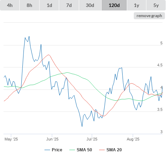Click the price peak above 5 in May
Screen dimensions: 166x159
29,36
